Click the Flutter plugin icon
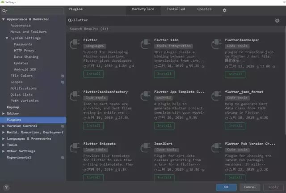Viewport: 286px width, 193px height. coord(75,44)
